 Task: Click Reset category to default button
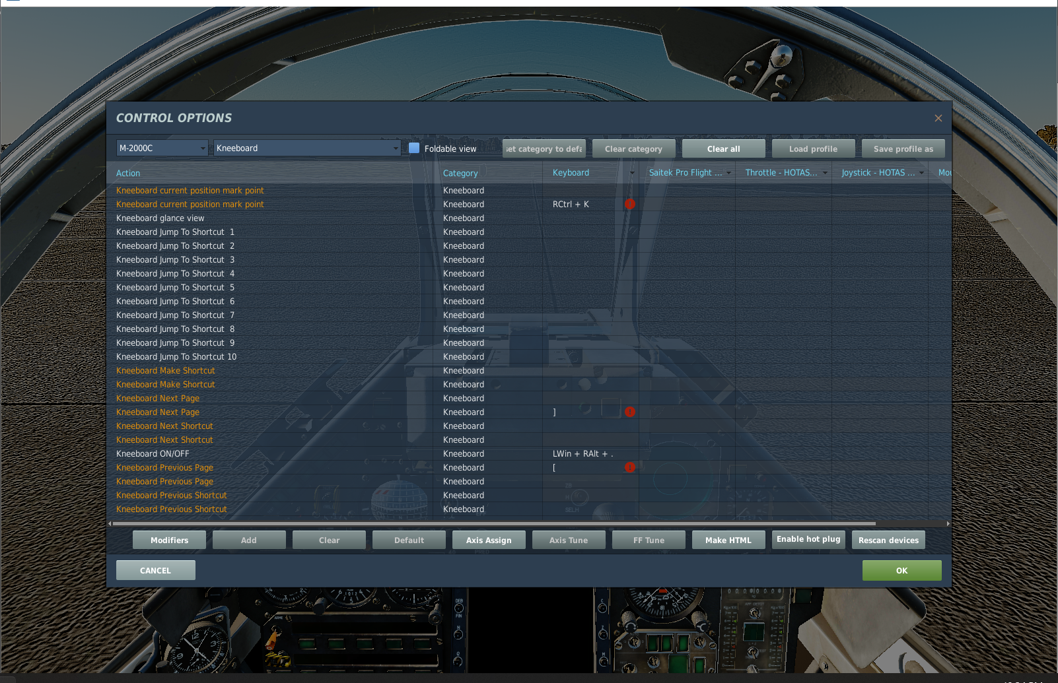[544, 148]
